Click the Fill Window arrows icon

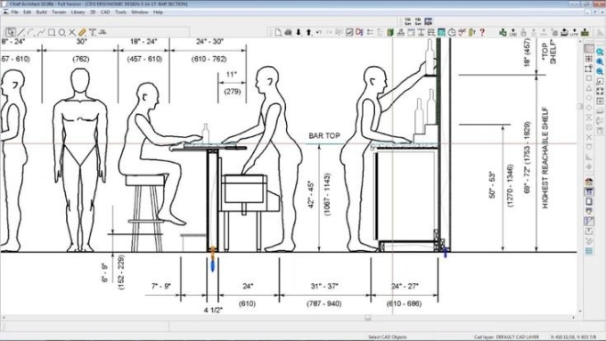(600, 92)
